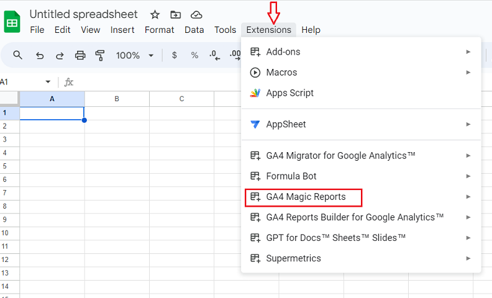Select row 12 header

click(x=10, y=260)
